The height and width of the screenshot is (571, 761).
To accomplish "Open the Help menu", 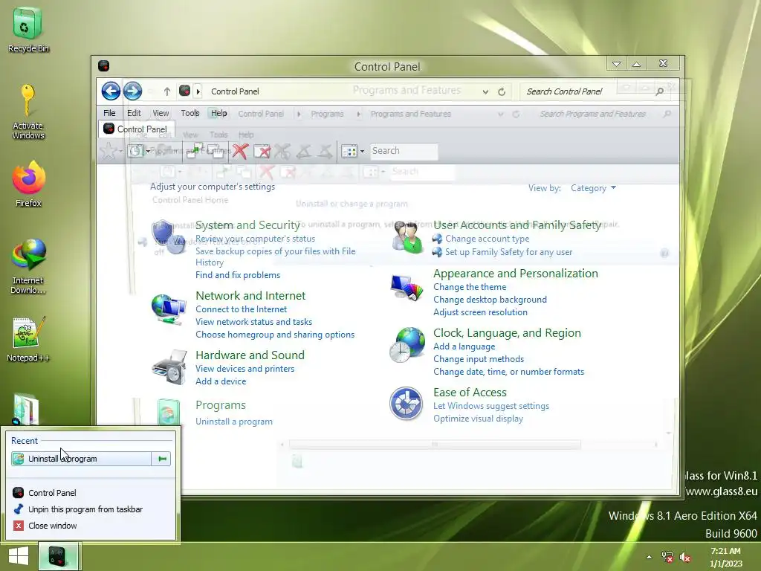I will 219,113.
